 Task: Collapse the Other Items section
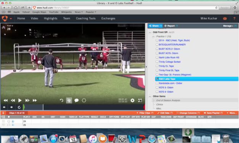click(x=150, y=96)
